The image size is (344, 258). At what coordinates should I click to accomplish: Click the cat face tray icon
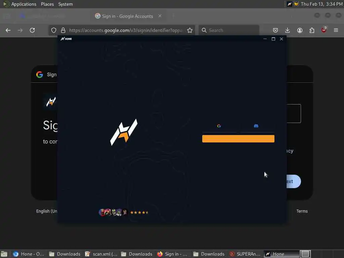[x=296, y=4]
